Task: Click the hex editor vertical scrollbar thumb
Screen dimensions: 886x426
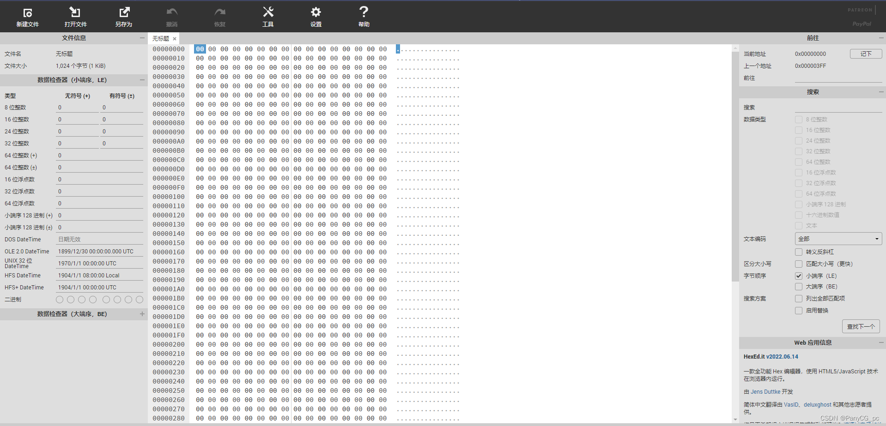Action: [735, 166]
